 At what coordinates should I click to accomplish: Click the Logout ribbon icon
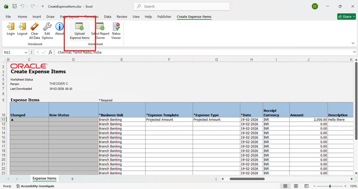(22, 27)
